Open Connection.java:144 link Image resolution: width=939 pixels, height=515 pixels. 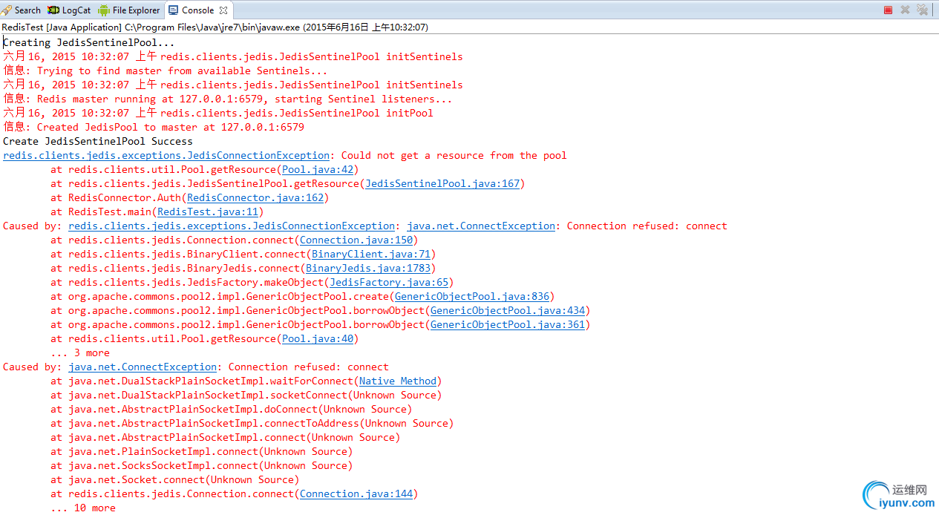[x=356, y=493]
